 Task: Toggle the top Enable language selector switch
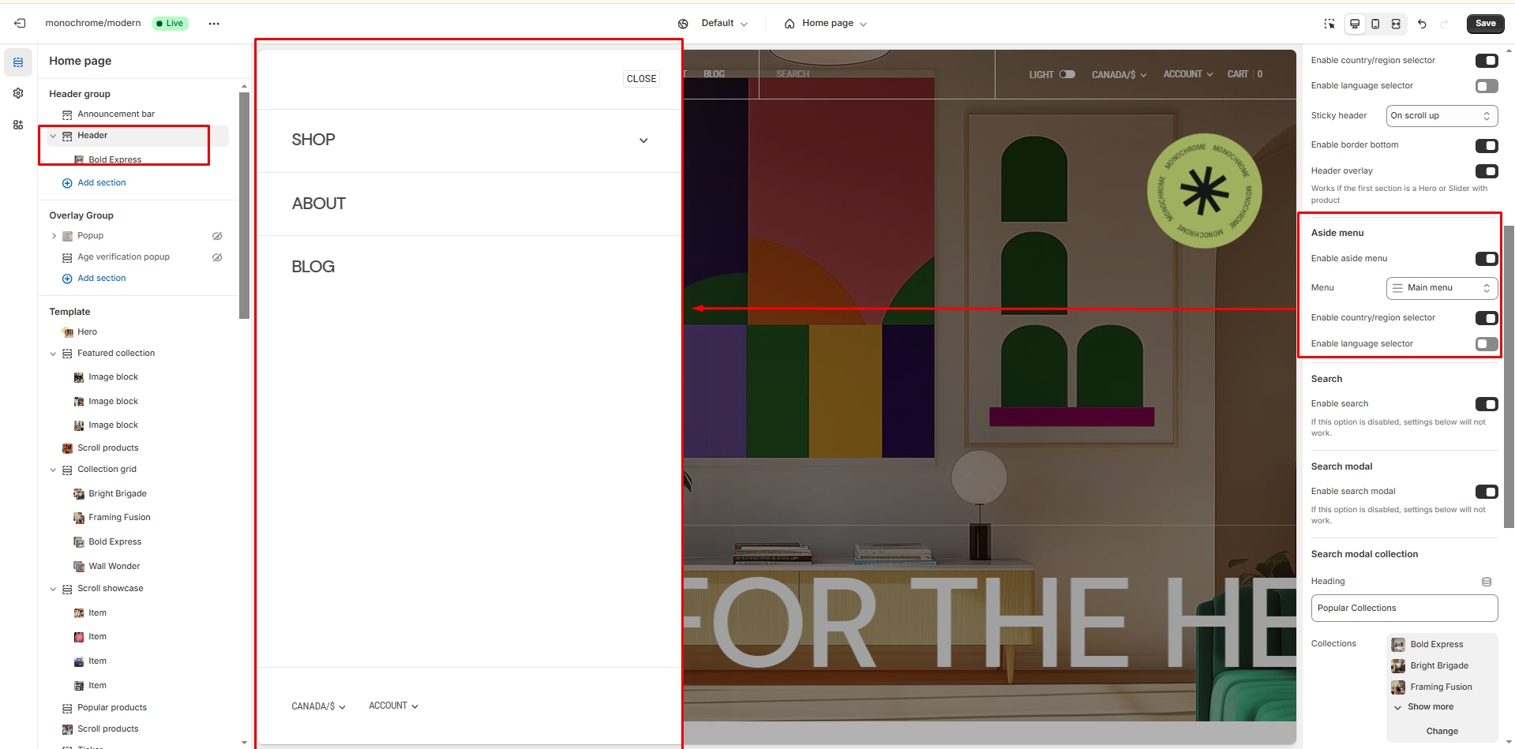click(x=1487, y=86)
